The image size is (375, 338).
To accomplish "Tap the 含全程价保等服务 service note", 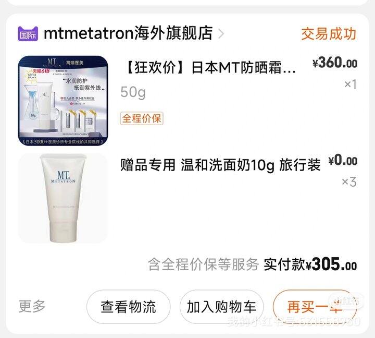I will pos(203,264).
